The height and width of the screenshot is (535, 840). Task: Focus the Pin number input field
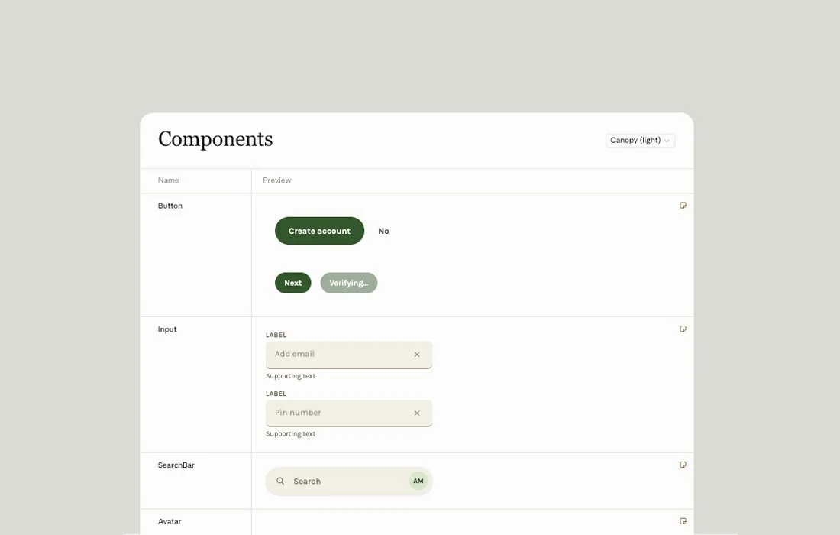[349, 413]
